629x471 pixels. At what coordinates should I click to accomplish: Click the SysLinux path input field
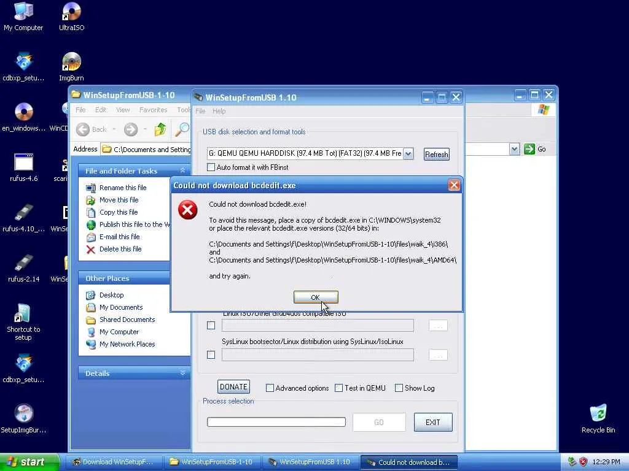tap(318, 355)
